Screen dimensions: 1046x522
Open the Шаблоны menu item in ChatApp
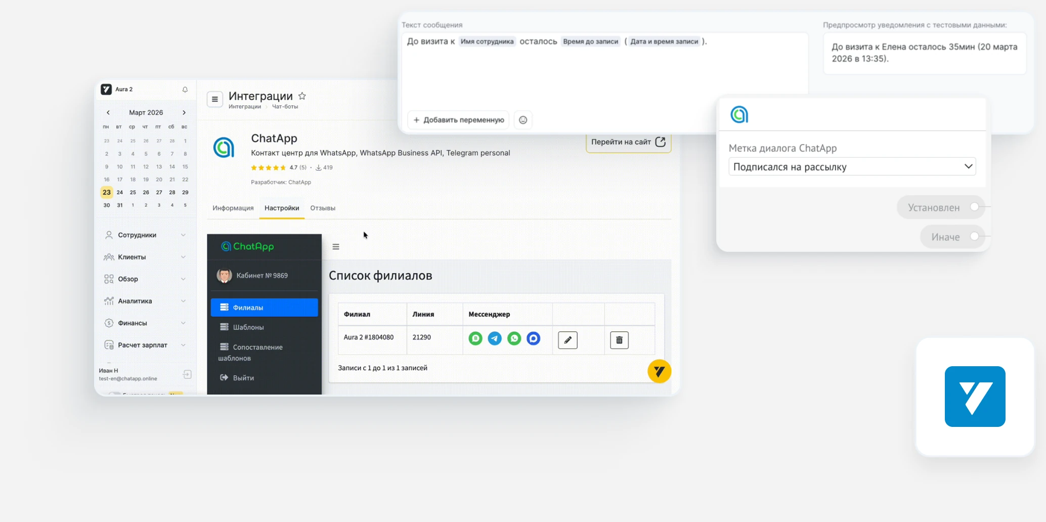pyautogui.click(x=248, y=327)
